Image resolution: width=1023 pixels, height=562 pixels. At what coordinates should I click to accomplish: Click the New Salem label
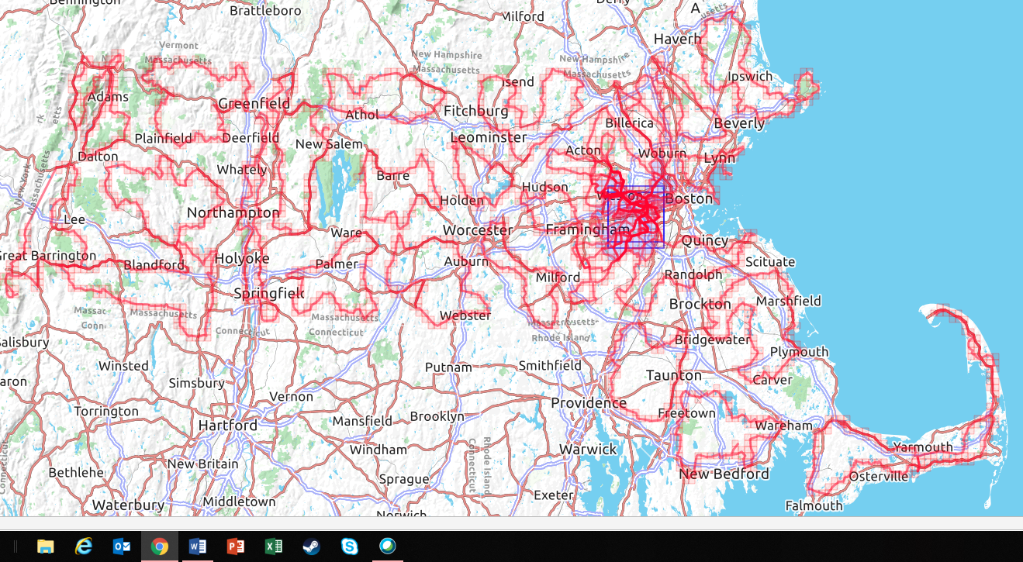[329, 144]
